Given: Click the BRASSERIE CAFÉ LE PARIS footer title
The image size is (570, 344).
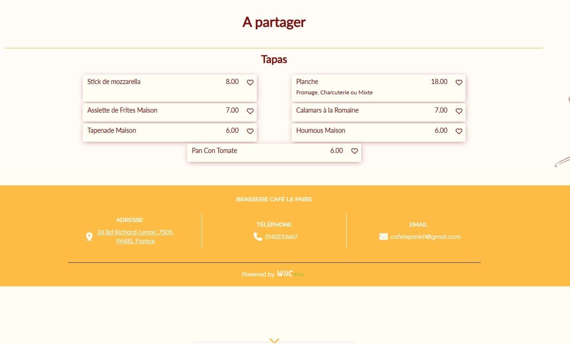Looking at the screenshot, I should (x=274, y=199).
